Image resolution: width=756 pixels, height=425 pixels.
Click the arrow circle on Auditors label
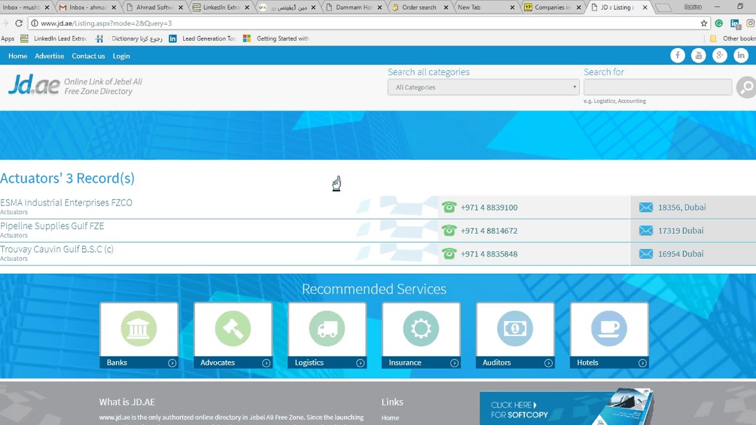[549, 363]
